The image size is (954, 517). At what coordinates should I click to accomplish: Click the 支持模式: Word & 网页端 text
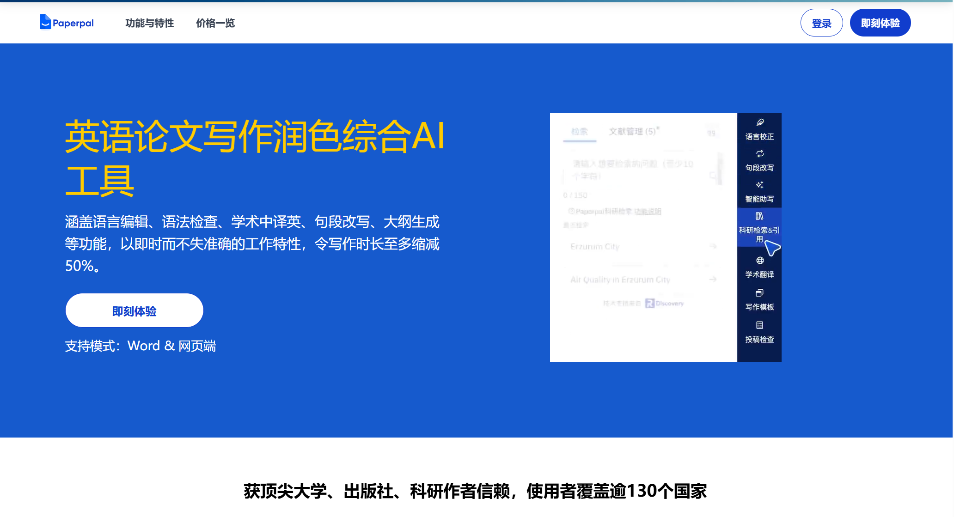(141, 346)
